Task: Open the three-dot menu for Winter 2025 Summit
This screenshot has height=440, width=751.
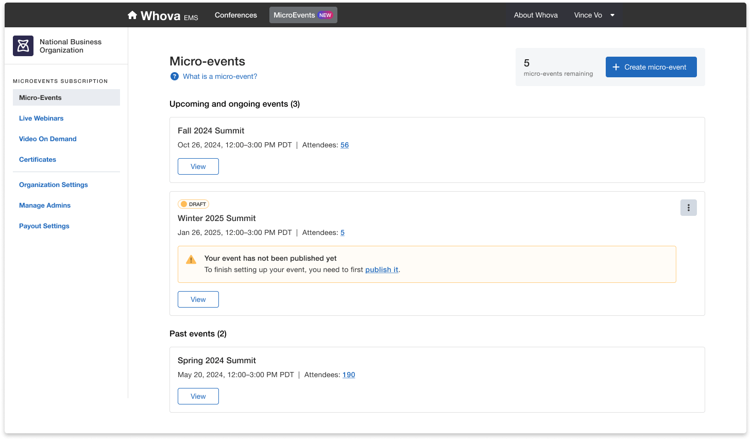Action: 688,208
